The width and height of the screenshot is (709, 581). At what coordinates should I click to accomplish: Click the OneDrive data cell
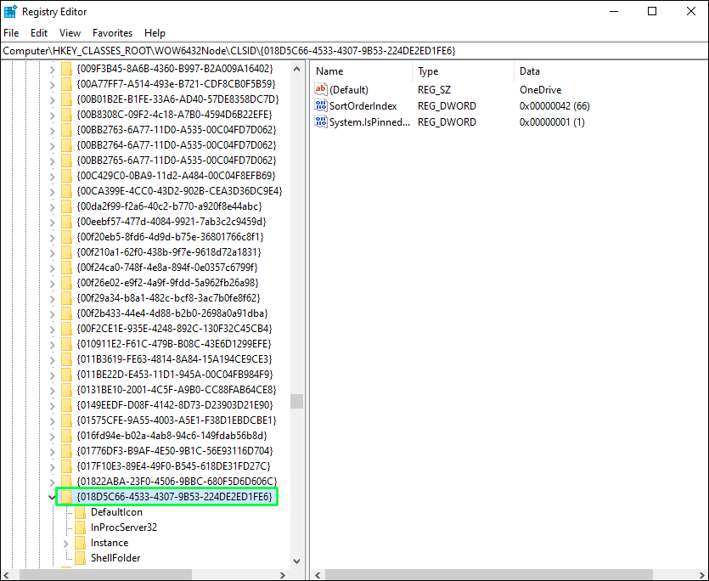540,89
